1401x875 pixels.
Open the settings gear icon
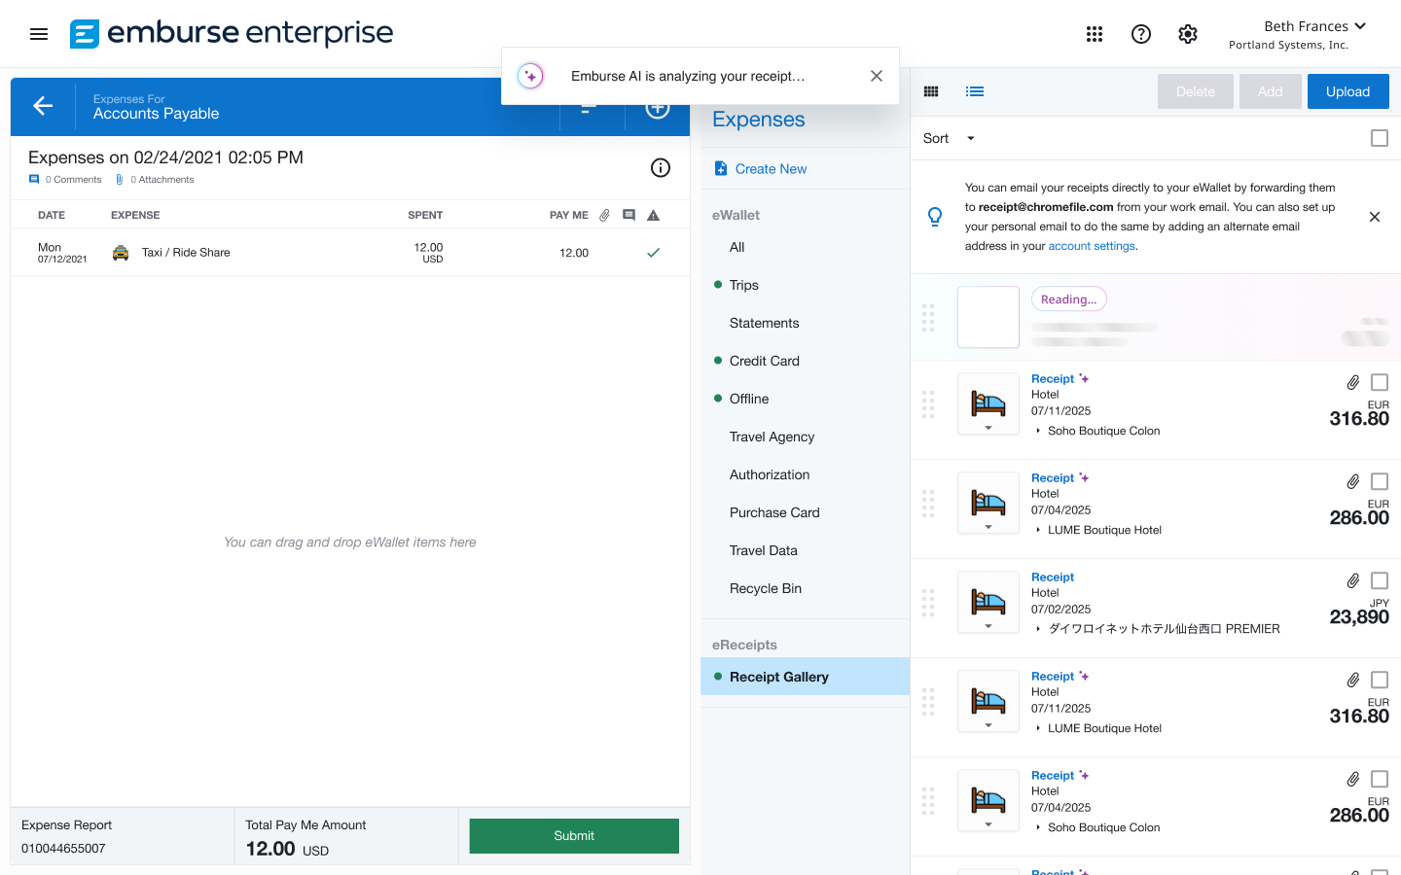coord(1188,34)
